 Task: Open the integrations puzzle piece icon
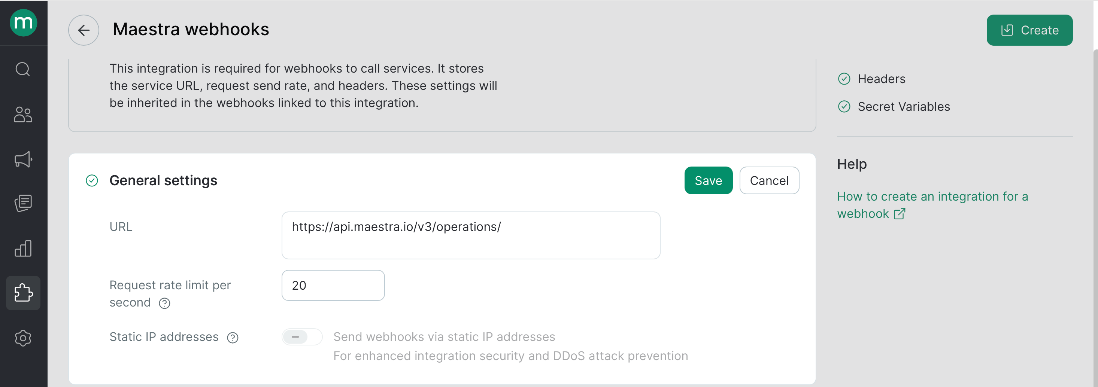coord(23,293)
